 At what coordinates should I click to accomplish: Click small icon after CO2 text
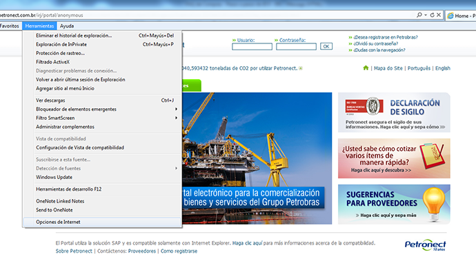pos(301,68)
